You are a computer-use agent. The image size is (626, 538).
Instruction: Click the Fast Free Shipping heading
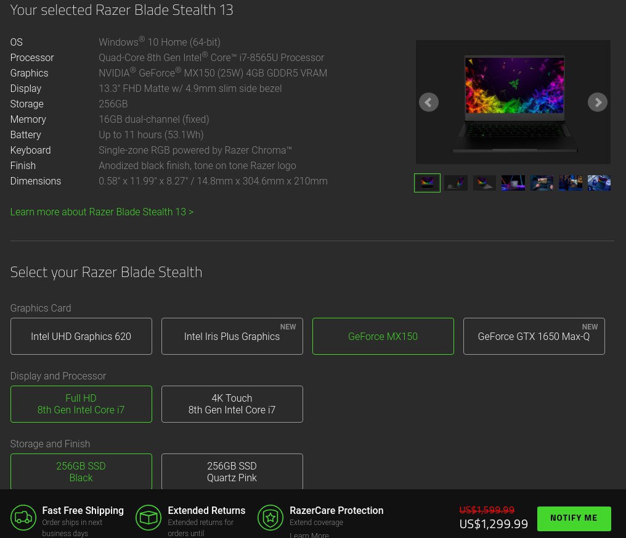point(83,510)
